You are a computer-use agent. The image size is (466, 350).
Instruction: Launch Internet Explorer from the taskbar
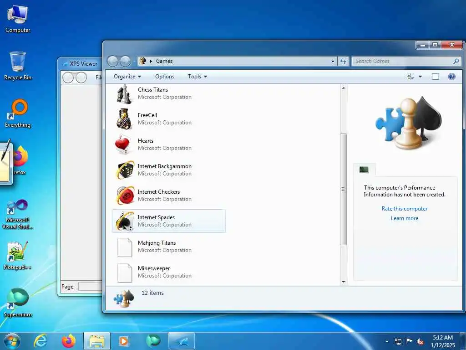click(40, 341)
